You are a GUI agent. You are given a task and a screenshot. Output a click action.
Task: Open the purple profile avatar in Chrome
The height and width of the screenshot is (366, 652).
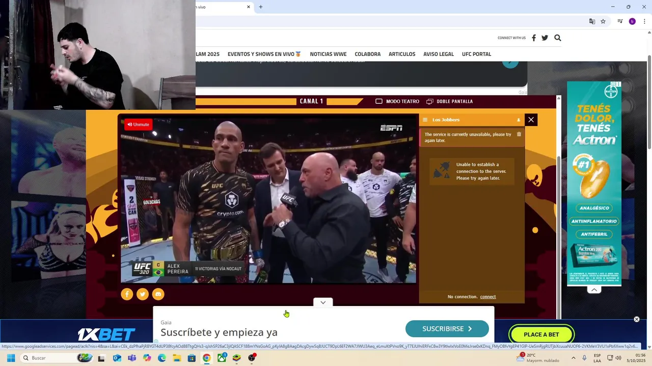pyautogui.click(x=632, y=21)
